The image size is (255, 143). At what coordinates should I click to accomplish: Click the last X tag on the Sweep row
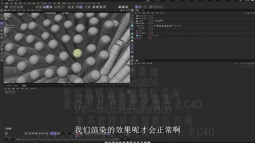click(180, 26)
